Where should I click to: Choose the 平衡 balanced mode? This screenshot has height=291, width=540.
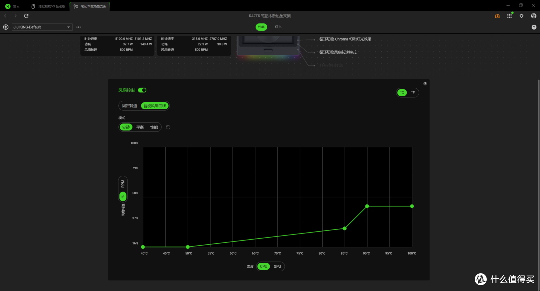(140, 127)
